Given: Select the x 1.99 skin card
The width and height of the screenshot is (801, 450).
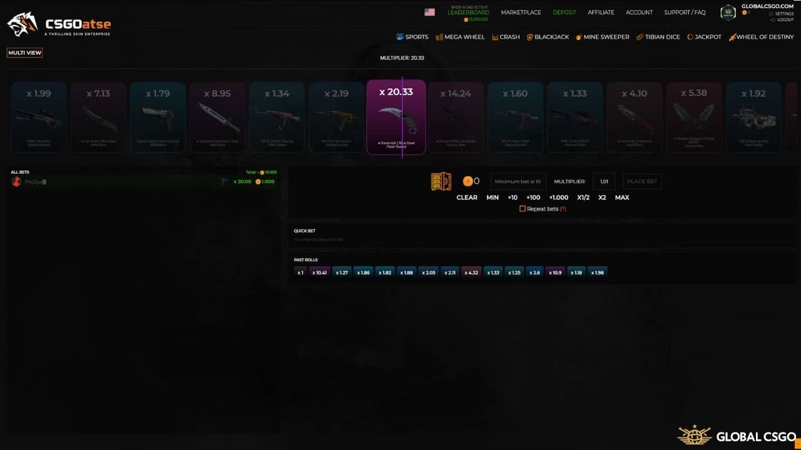Looking at the screenshot, I should click(38, 118).
